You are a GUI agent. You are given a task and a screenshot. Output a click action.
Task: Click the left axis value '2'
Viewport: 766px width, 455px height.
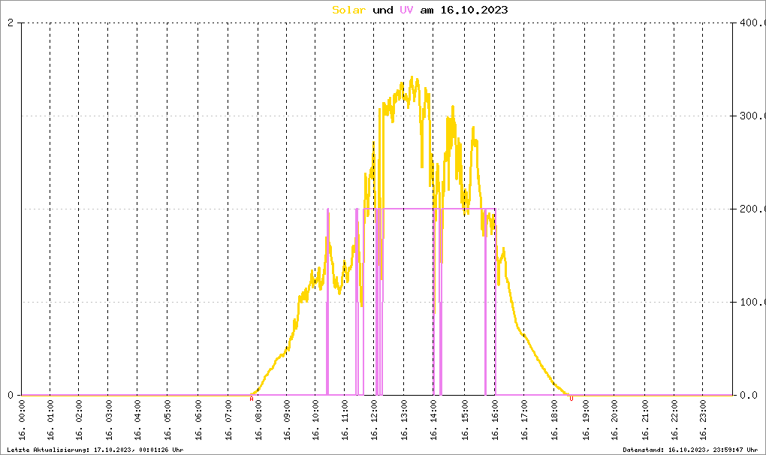tap(11, 23)
